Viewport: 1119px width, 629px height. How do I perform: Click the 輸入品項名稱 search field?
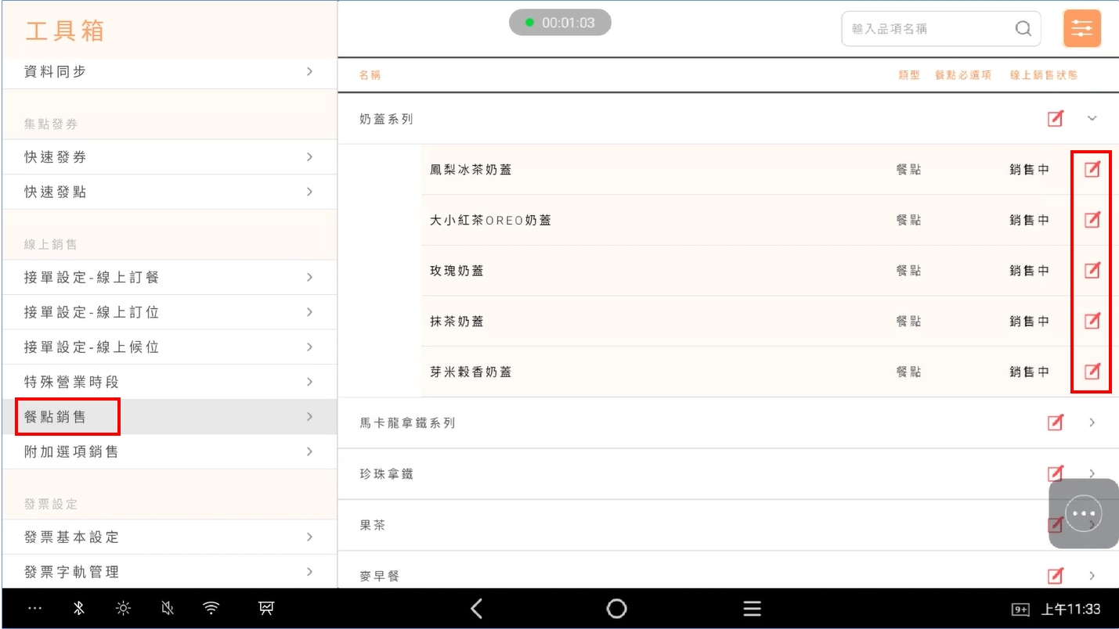click(x=928, y=29)
